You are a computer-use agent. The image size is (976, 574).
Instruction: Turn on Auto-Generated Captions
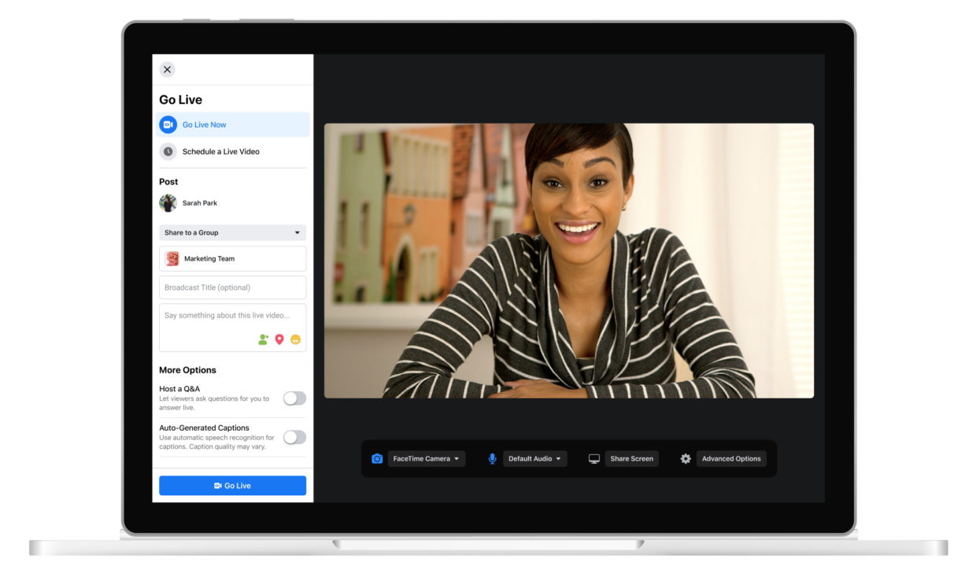[294, 436]
